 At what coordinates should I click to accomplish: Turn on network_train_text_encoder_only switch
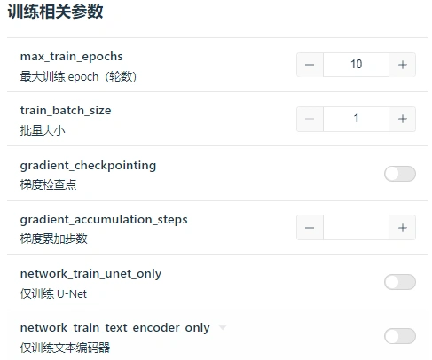pyautogui.click(x=400, y=336)
